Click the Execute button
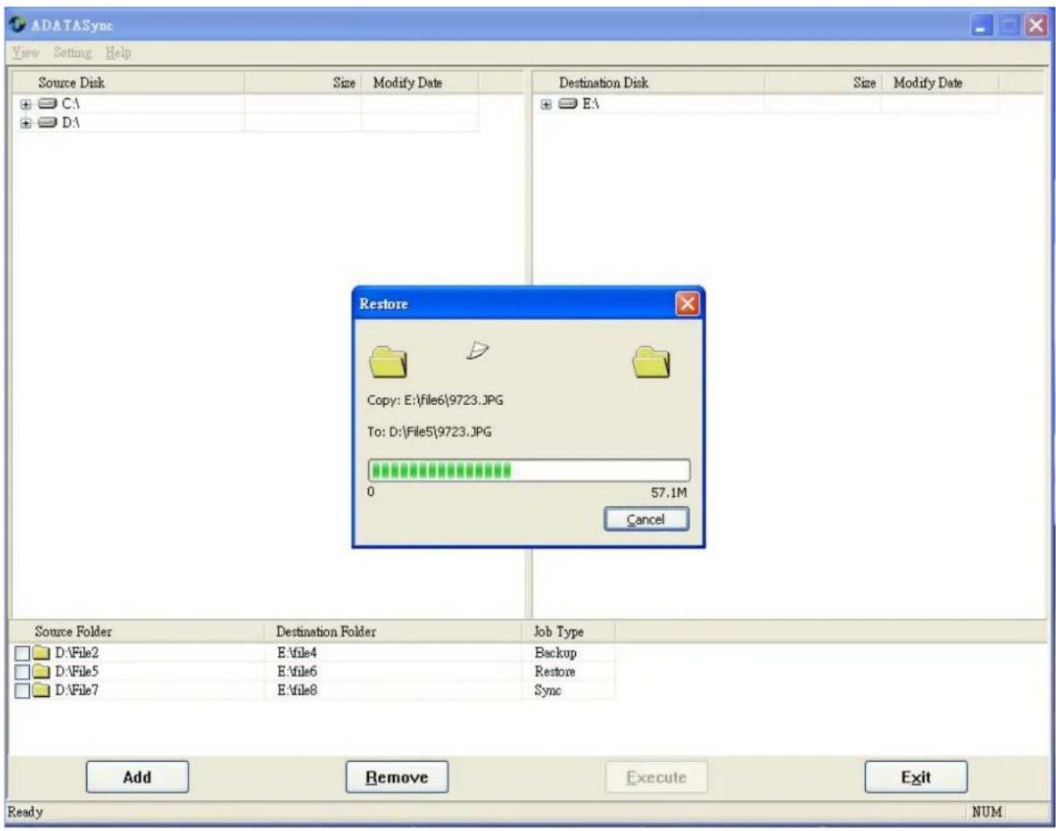This screenshot has width=1056, height=831. coord(657,777)
